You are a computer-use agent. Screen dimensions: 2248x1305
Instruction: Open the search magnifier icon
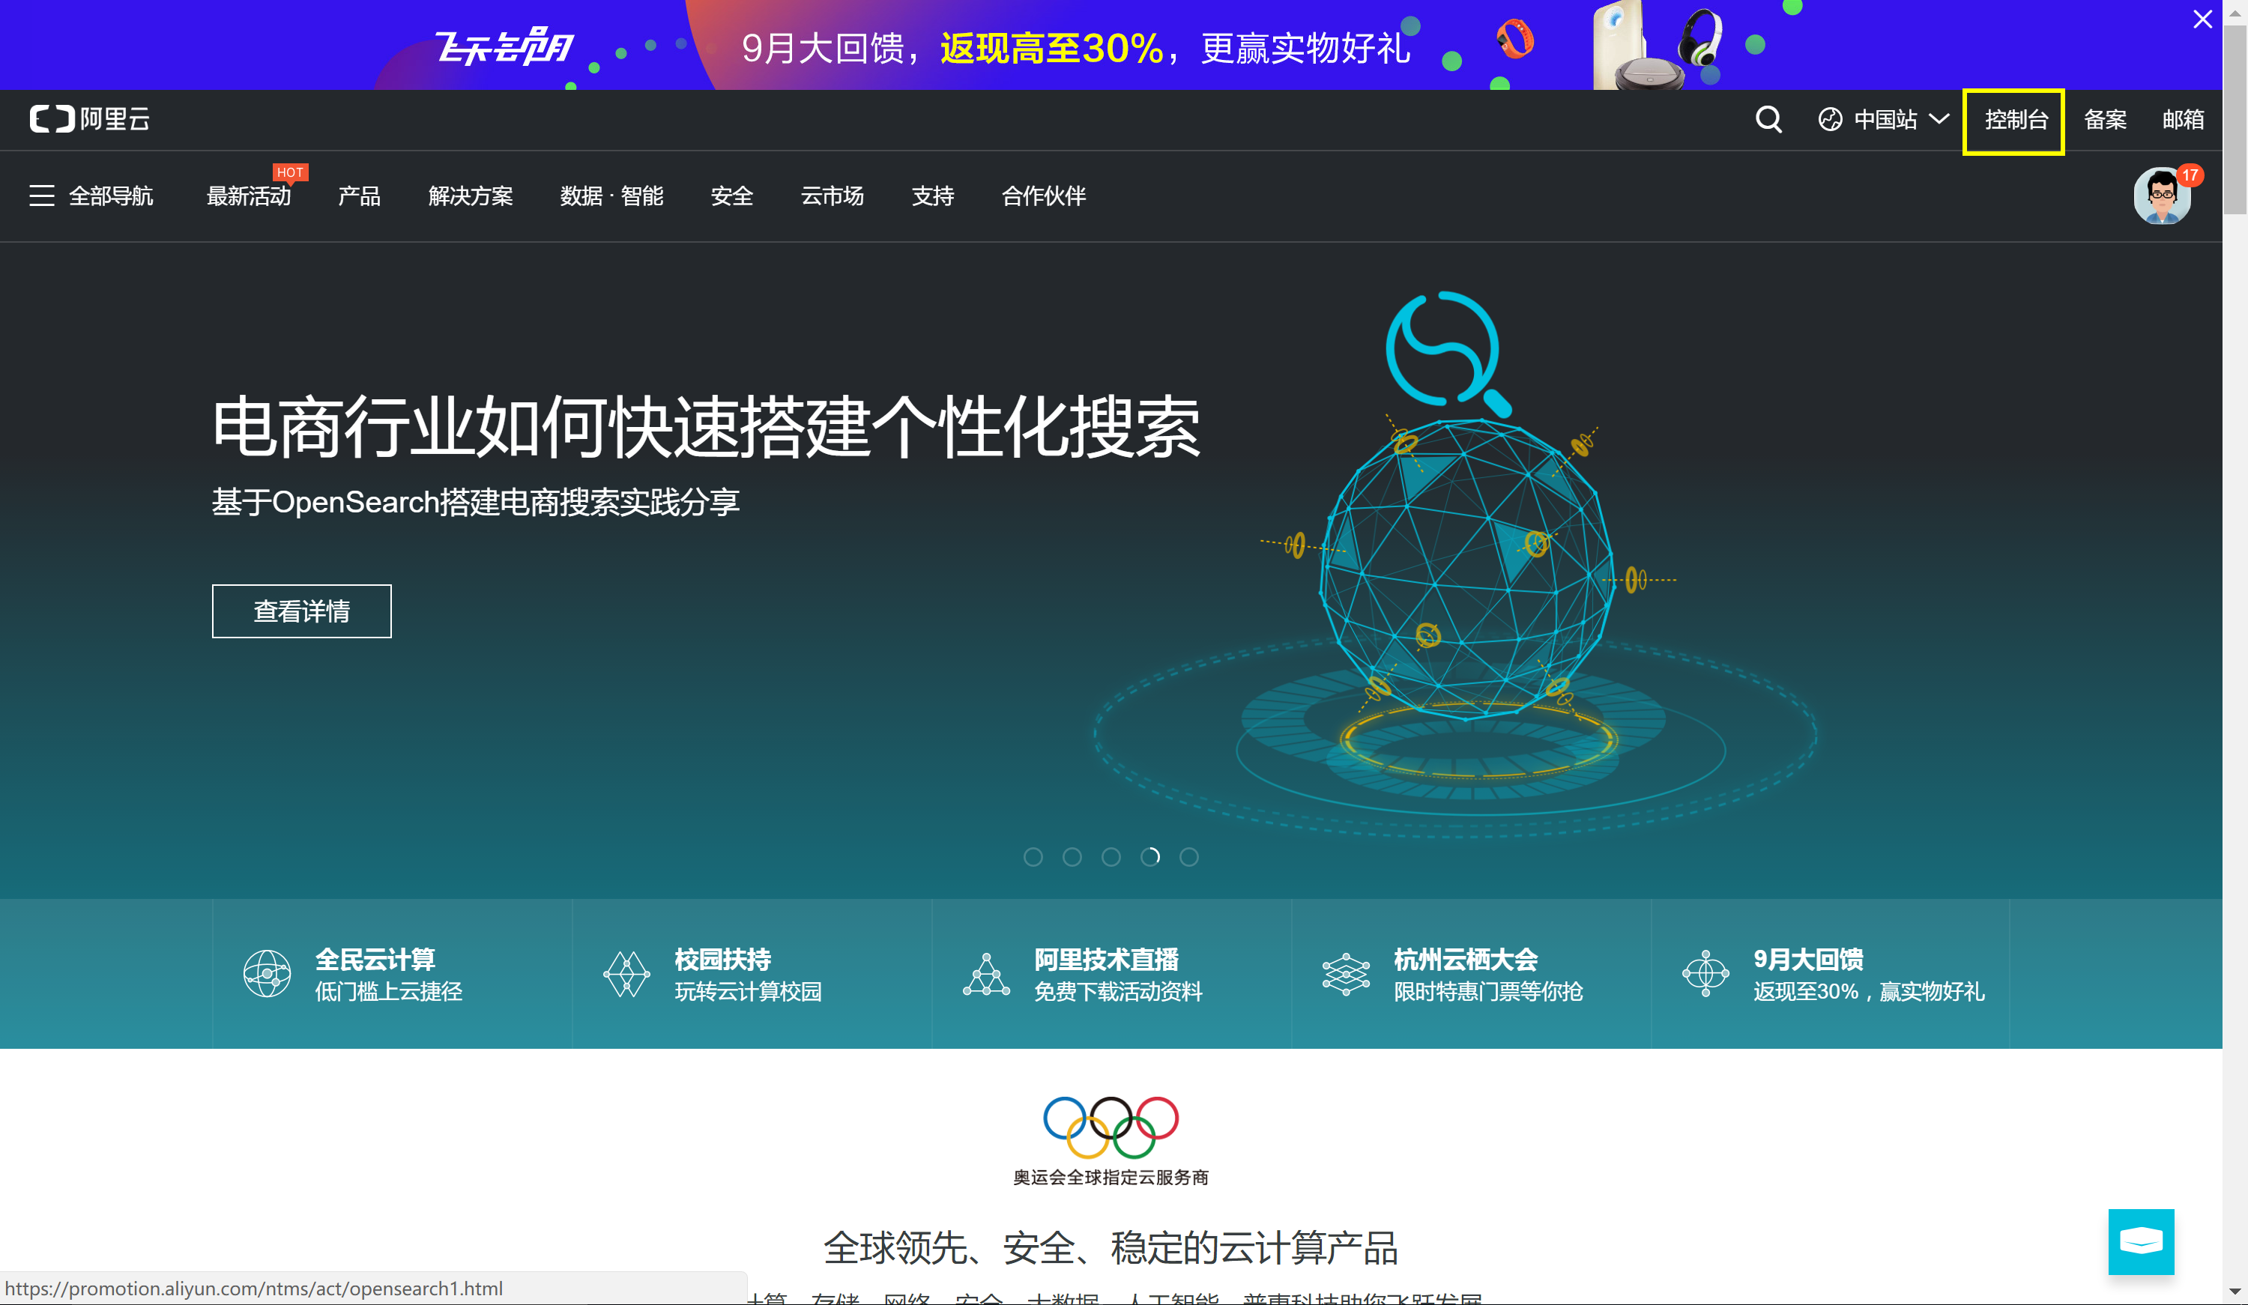(1768, 118)
